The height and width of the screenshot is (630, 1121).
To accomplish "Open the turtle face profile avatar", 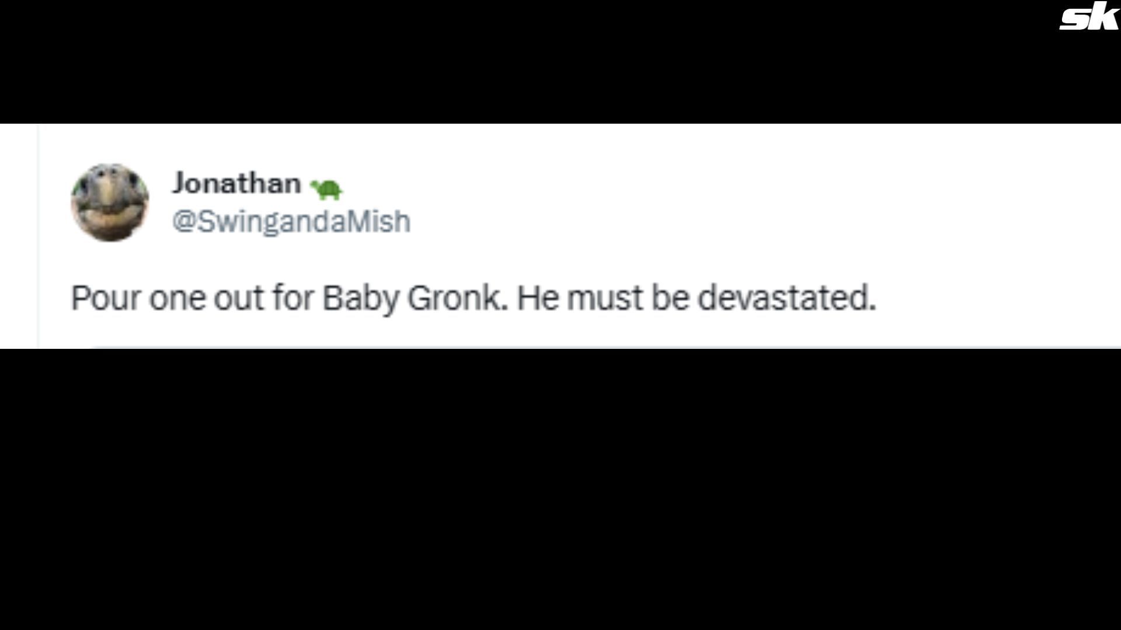I will click(110, 202).
